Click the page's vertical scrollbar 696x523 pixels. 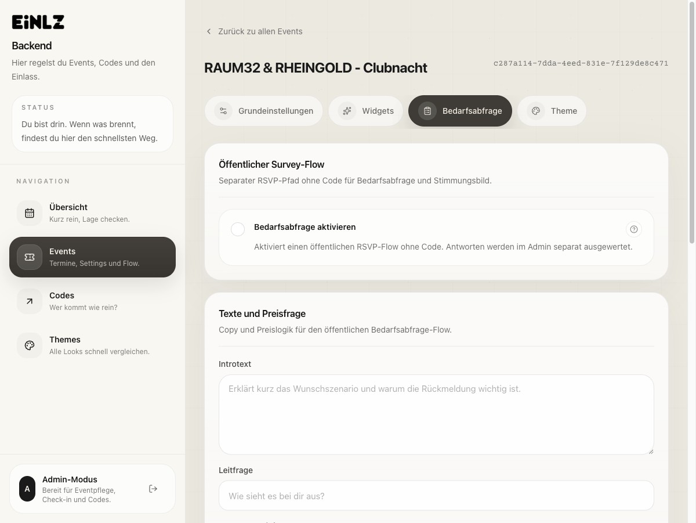click(691, 122)
